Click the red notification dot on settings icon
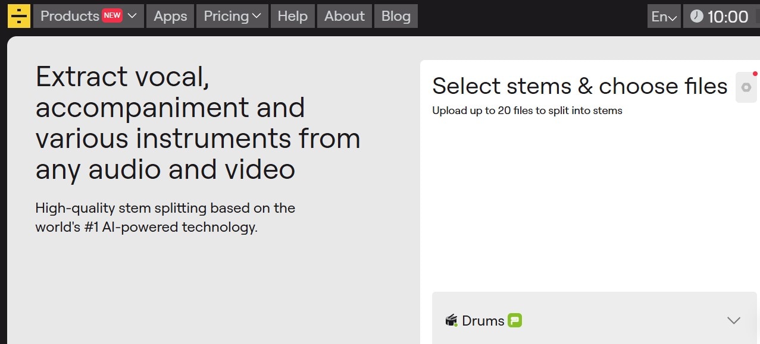 coord(755,74)
